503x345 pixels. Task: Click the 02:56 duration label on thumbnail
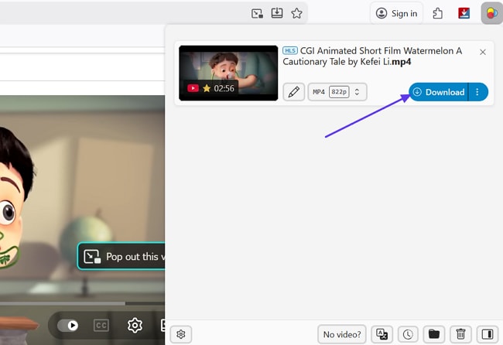tap(224, 88)
